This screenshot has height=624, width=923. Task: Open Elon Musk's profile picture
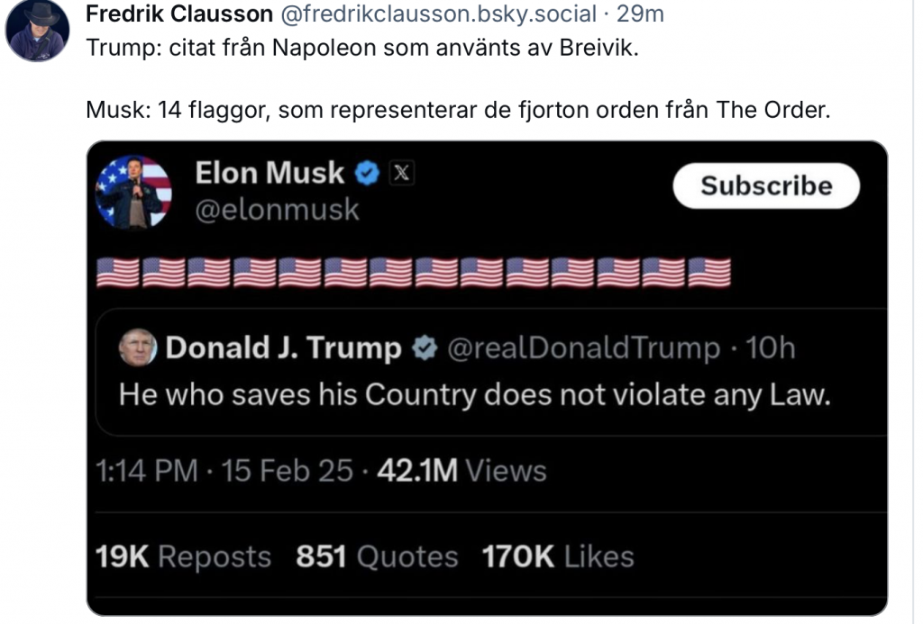coord(133,191)
